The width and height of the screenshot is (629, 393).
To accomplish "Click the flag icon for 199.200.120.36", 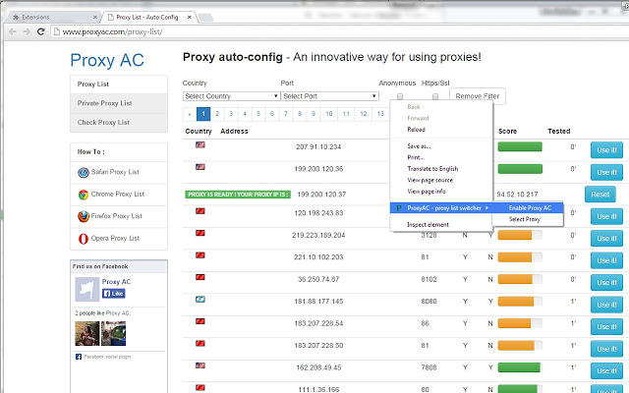I will coord(200,167).
